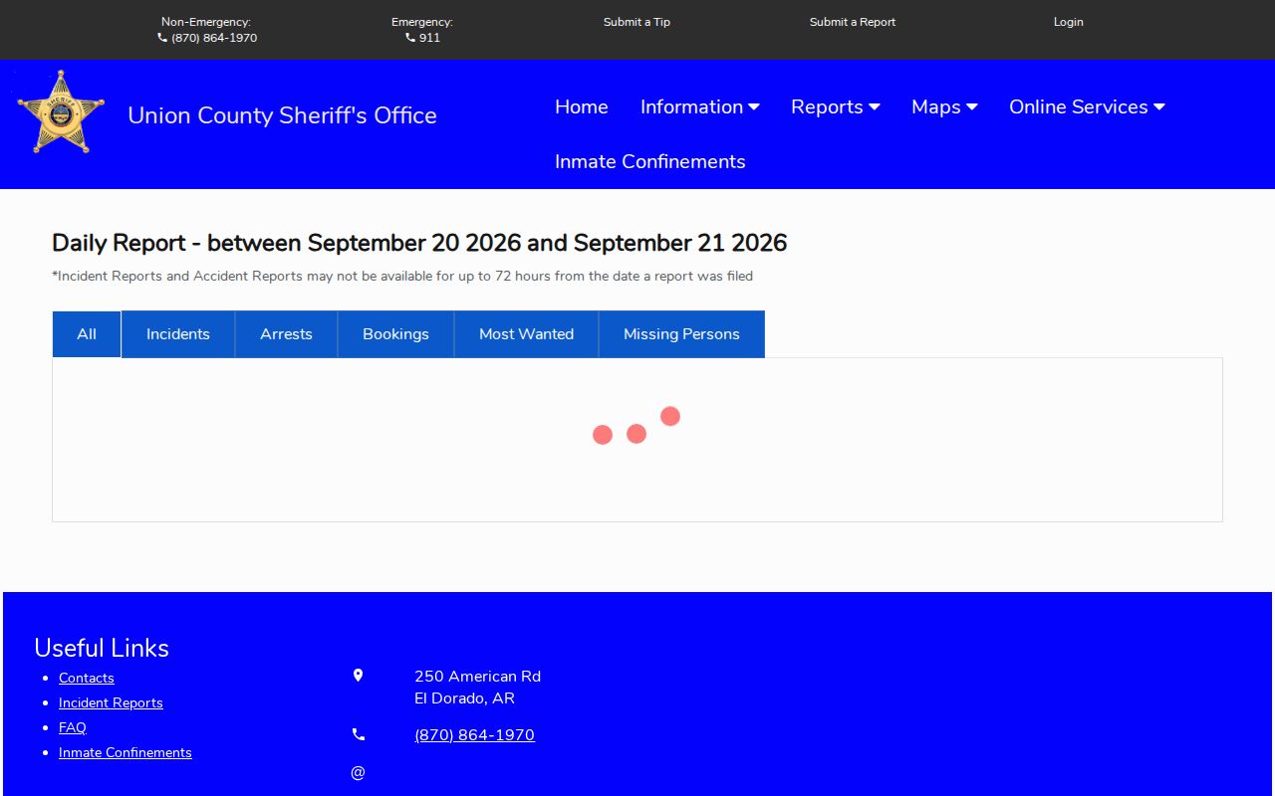Click the 72 hours availability notice
This screenshot has height=796, width=1275.
402,276
